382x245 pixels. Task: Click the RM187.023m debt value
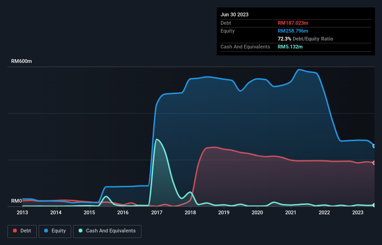[x=293, y=23]
